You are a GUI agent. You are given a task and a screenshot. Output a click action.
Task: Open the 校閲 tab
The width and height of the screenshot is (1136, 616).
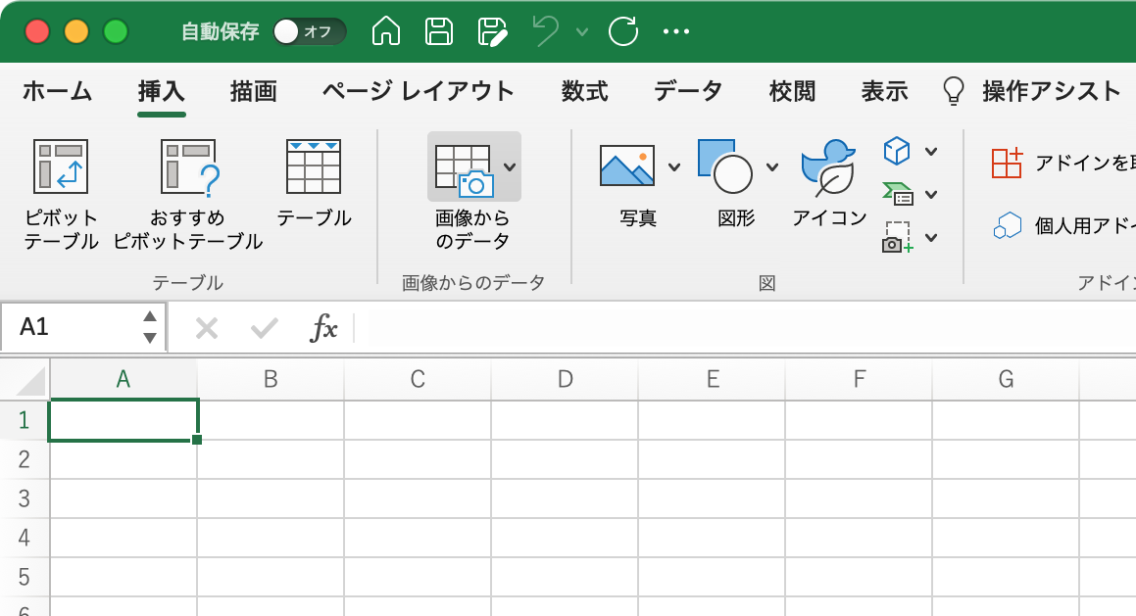[792, 91]
